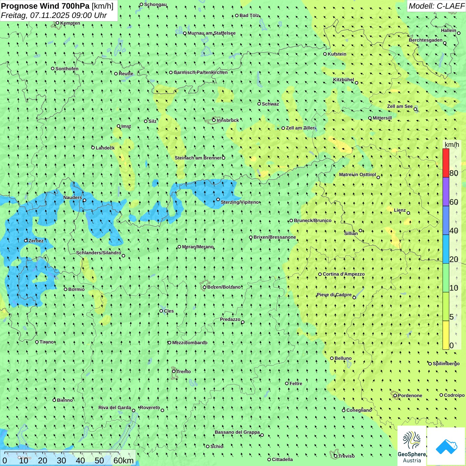Click the Bassano del Grappa label

coord(237,432)
